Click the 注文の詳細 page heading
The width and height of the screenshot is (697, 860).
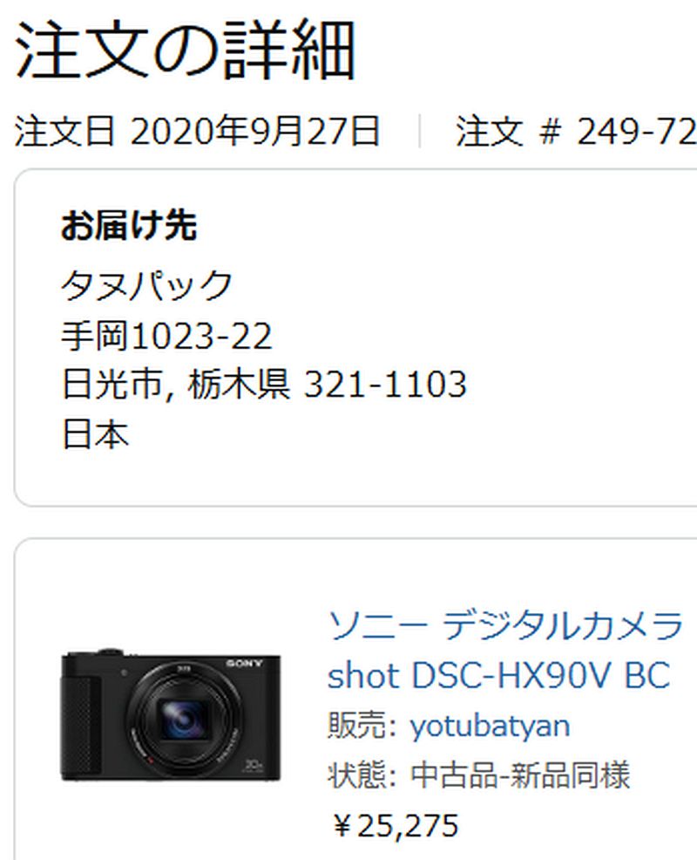pyautogui.click(x=186, y=50)
